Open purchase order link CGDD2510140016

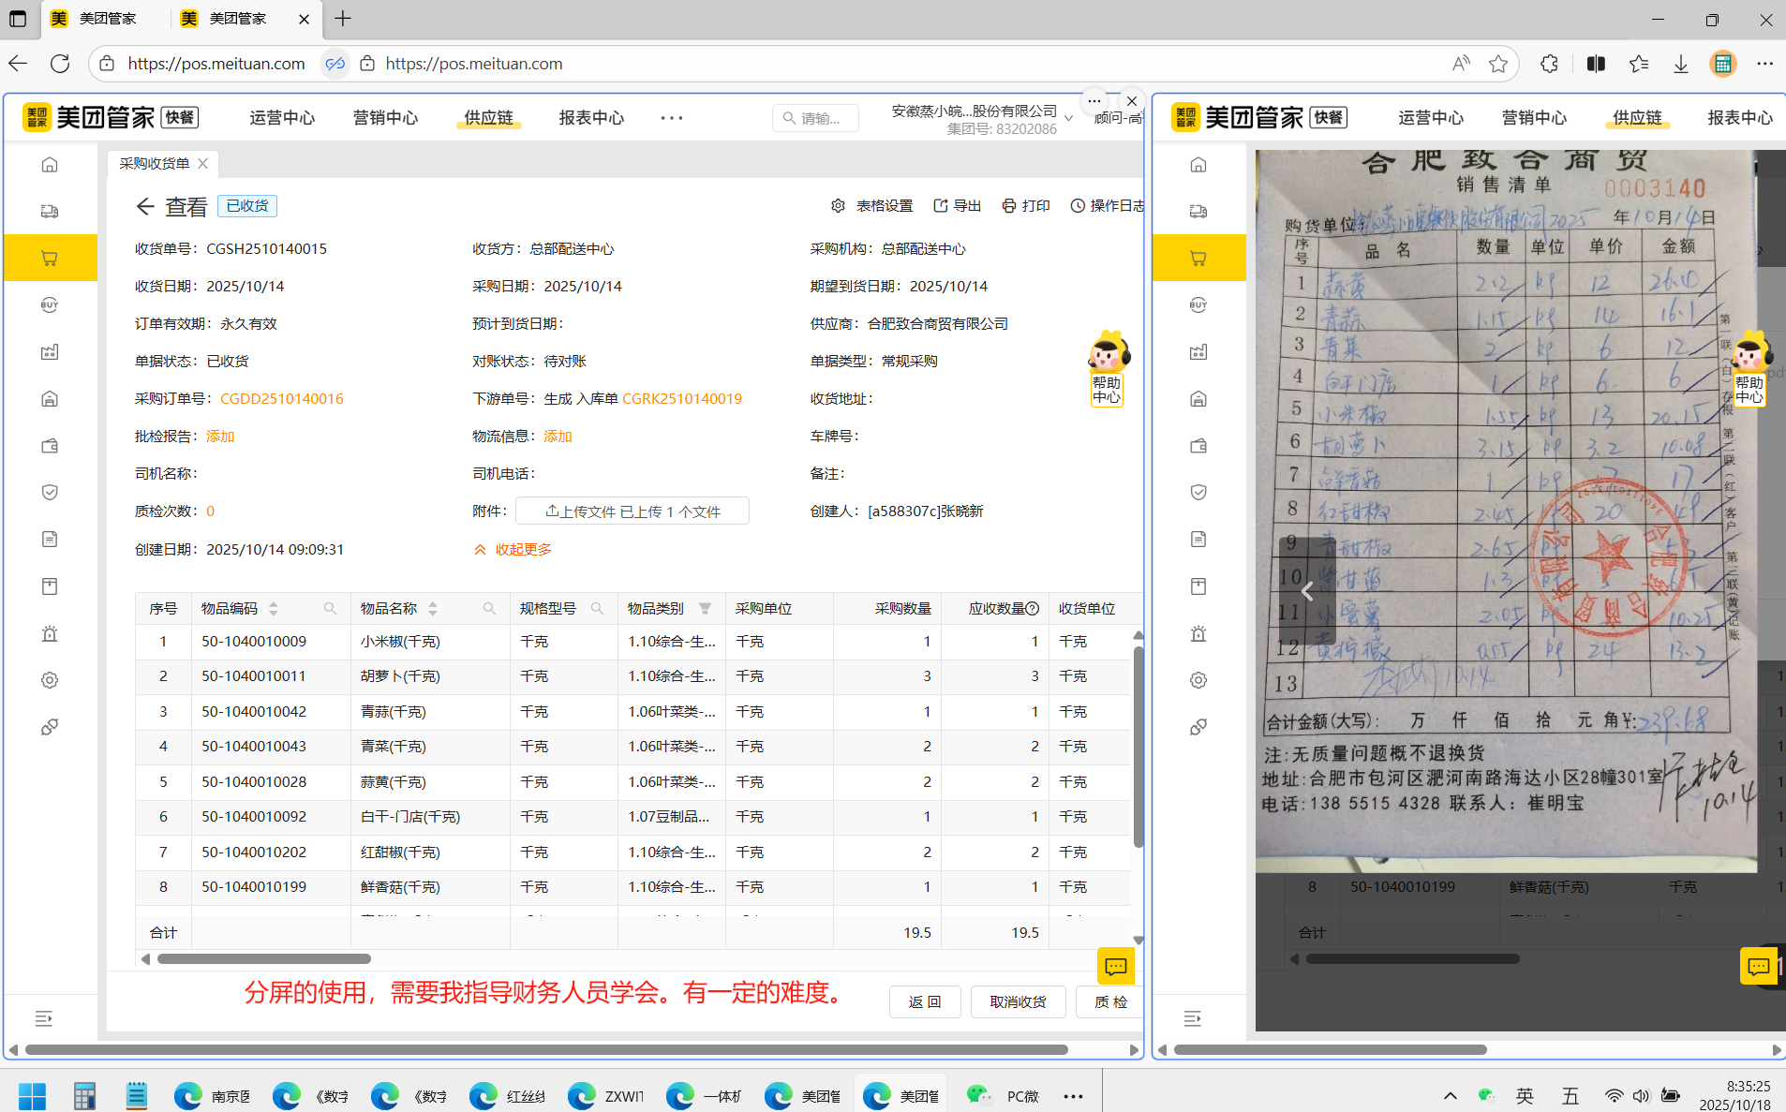tap(281, 399)
